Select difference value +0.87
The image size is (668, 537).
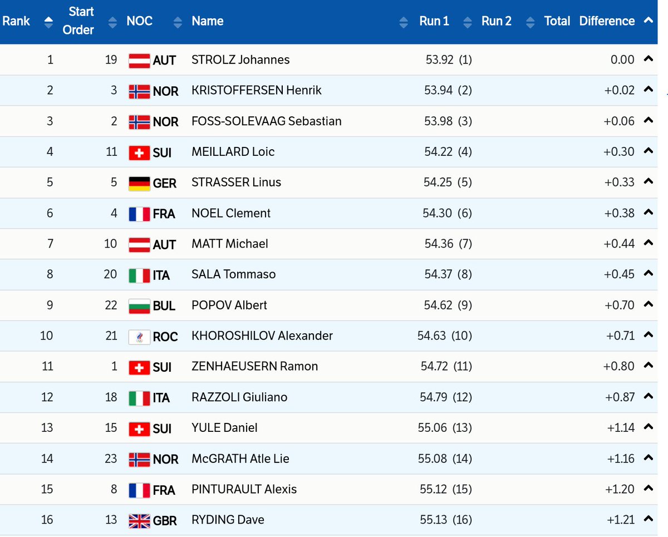(x=619, y=397)
